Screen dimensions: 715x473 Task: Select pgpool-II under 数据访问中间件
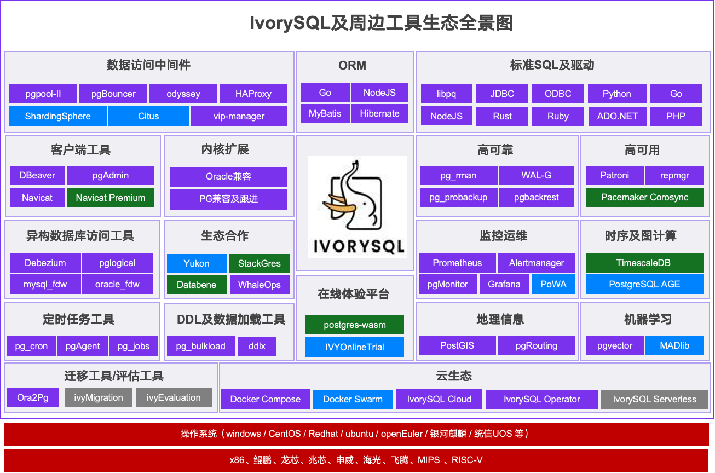tap(43, 94)
